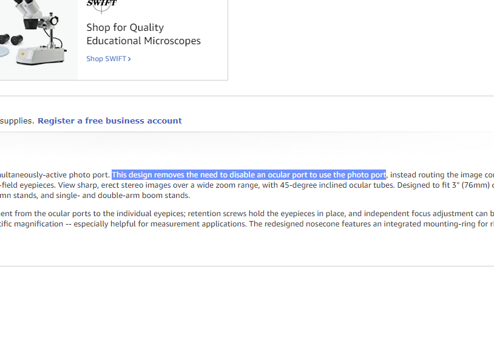Click the SWIFT brand logo
The image size is (494, 353).
coord(101,4)
